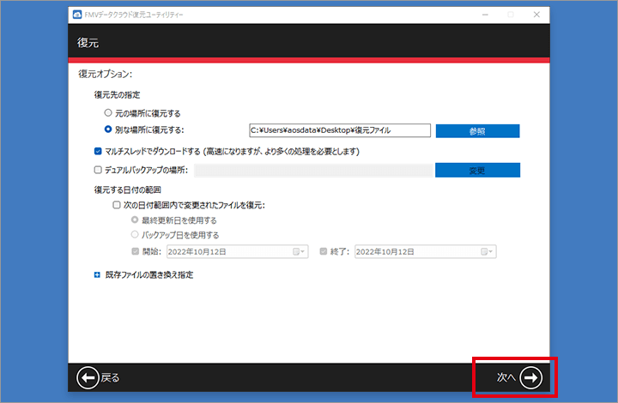The width and height of the screenshot is (618, 403).
Task: Enable the デュアルバックアップの場所 checkbox
Action: pos(98,170)
